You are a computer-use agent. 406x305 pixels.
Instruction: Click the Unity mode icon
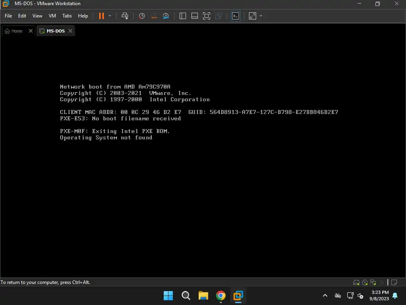pyautogui.click(x=218, y=16)
